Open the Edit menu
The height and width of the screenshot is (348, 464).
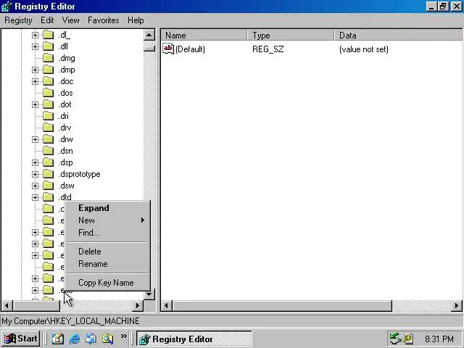click(x=47, y=20)
